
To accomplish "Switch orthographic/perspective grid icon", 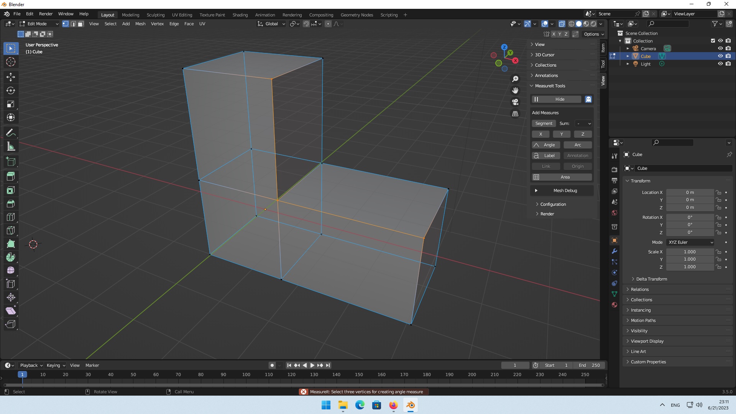I will 515,114.
